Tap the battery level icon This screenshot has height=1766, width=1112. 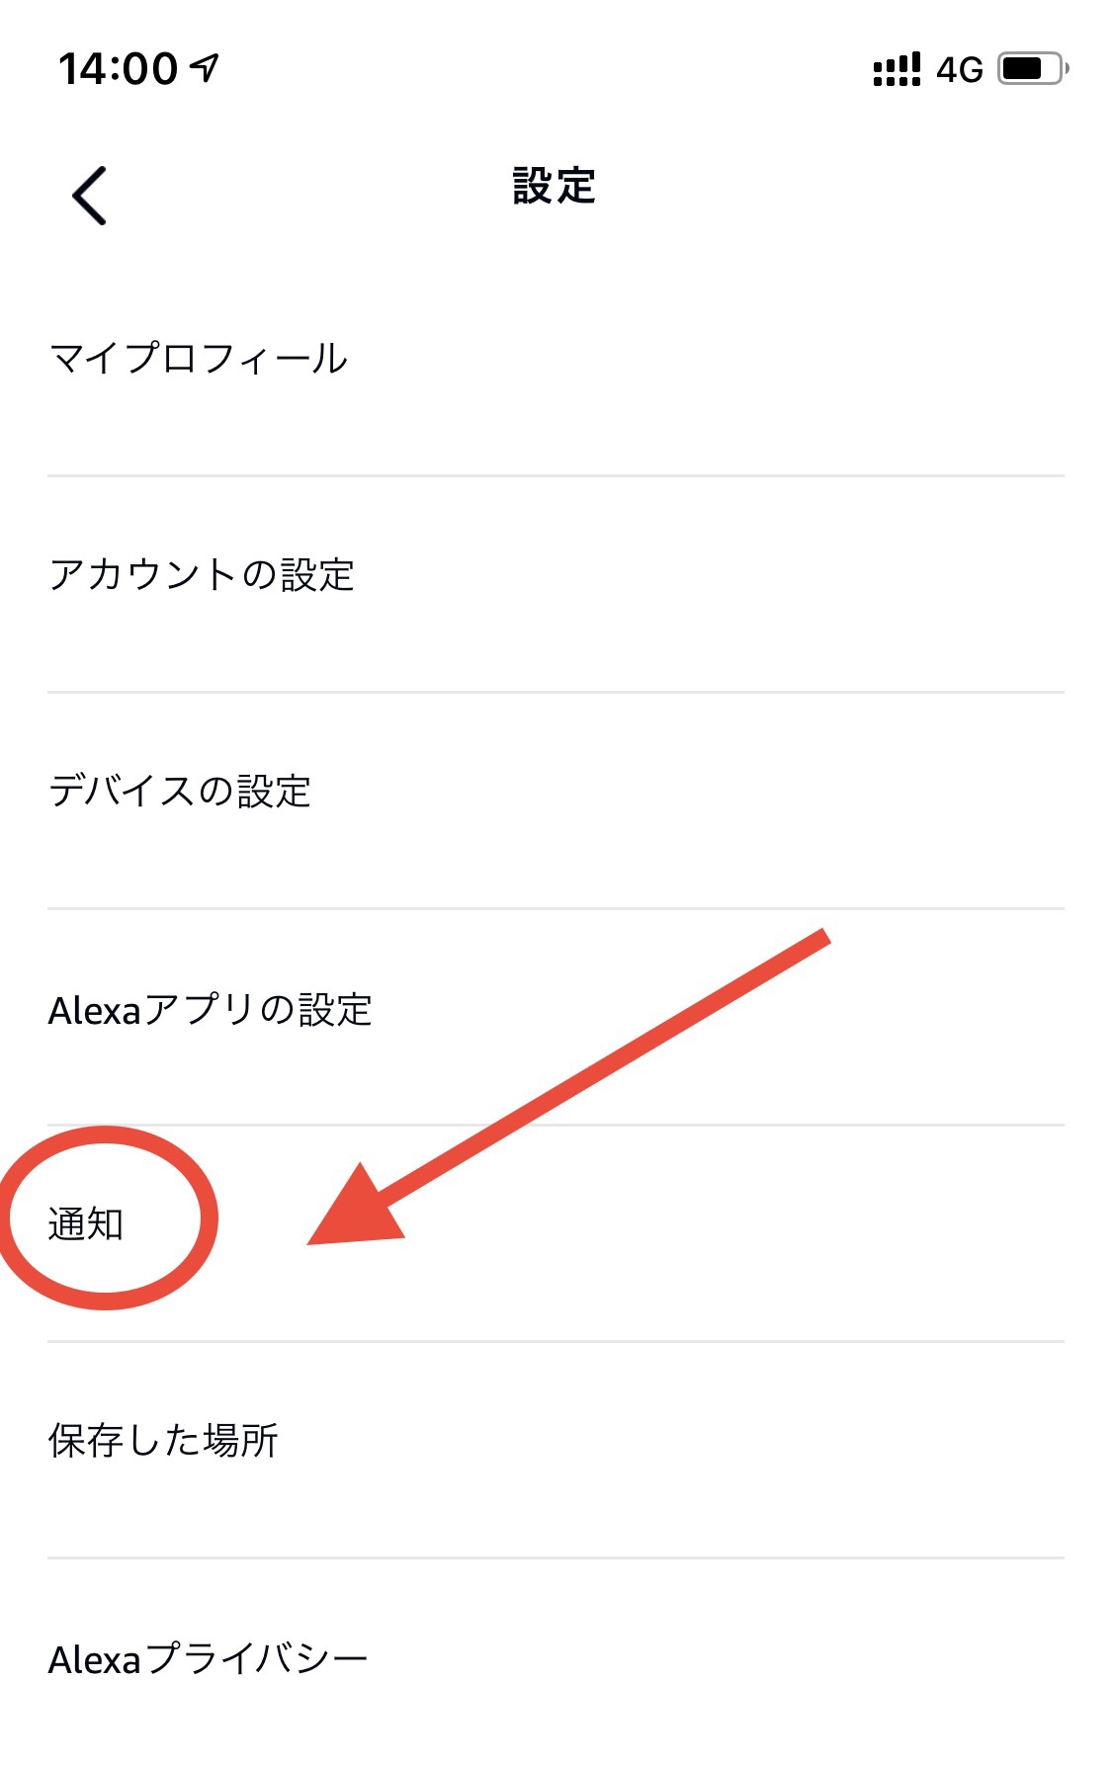coord(1032,68)
